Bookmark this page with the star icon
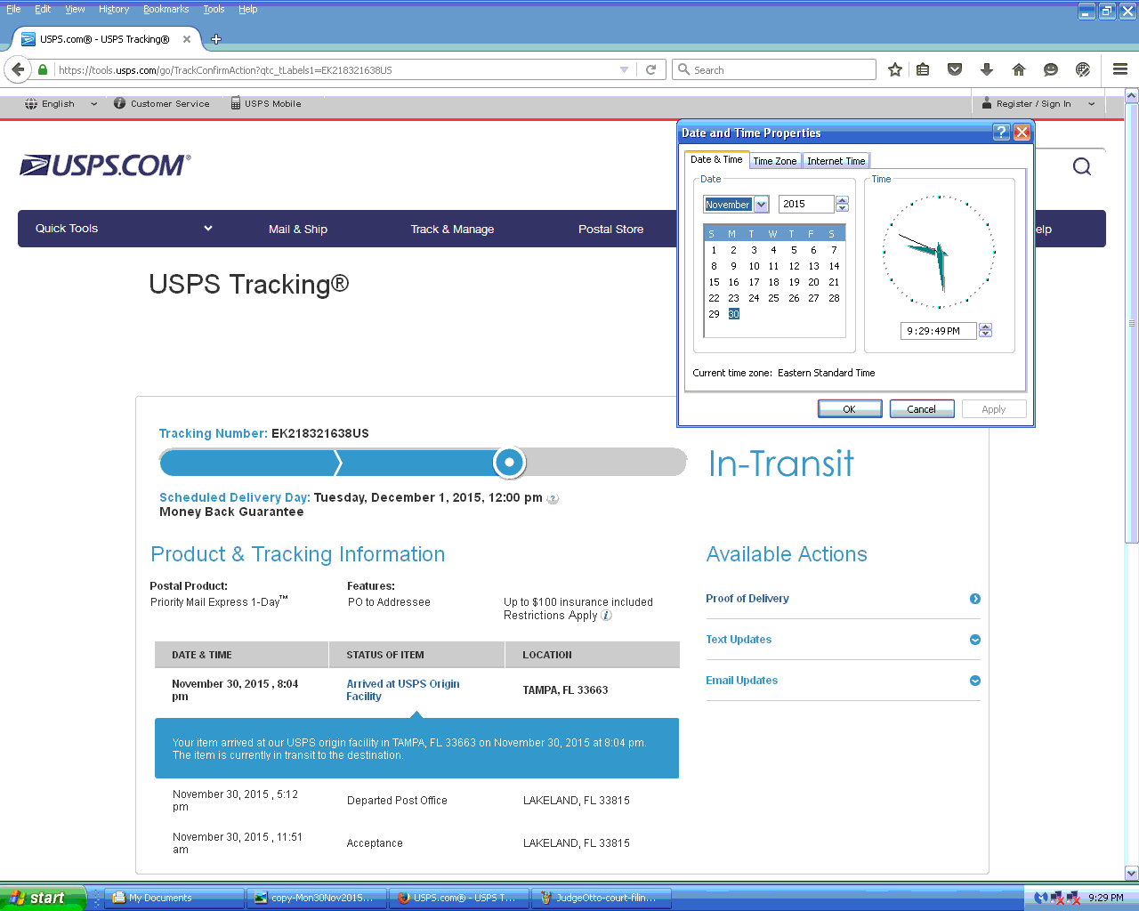 point(895,69)
